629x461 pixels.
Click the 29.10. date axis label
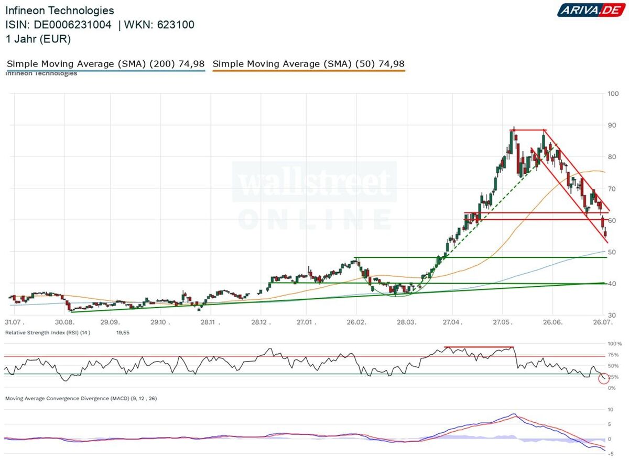tap(159, 323)
